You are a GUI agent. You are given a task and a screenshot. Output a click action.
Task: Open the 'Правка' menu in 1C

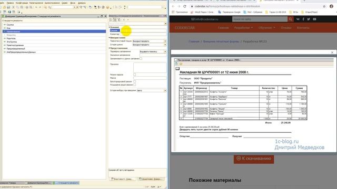10,3
